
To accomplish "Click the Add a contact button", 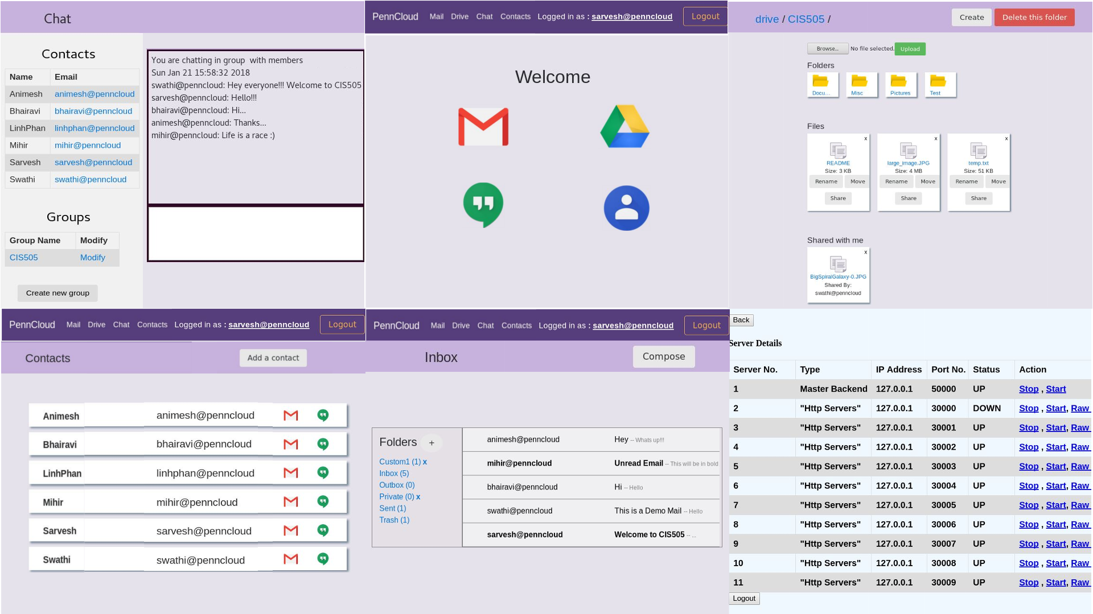I will coord(273,358).
